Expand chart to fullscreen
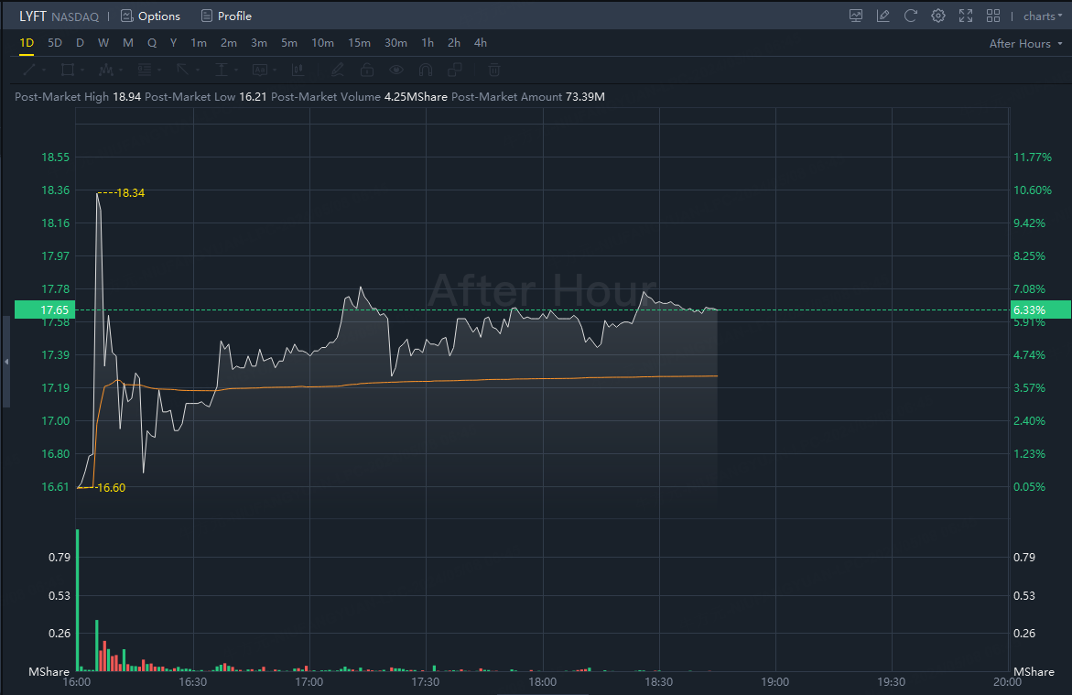The image size is (1072, 695). 965,16
